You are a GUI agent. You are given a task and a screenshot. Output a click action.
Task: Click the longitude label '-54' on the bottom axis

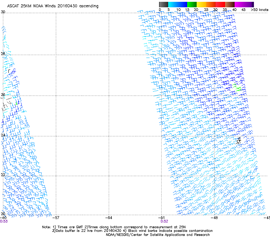[x=109, y=218]
